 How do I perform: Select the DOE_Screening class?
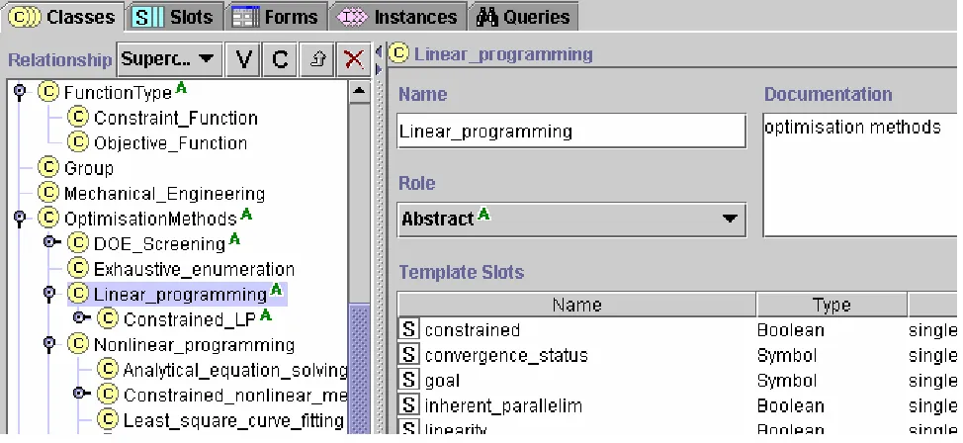click(160, 244)
